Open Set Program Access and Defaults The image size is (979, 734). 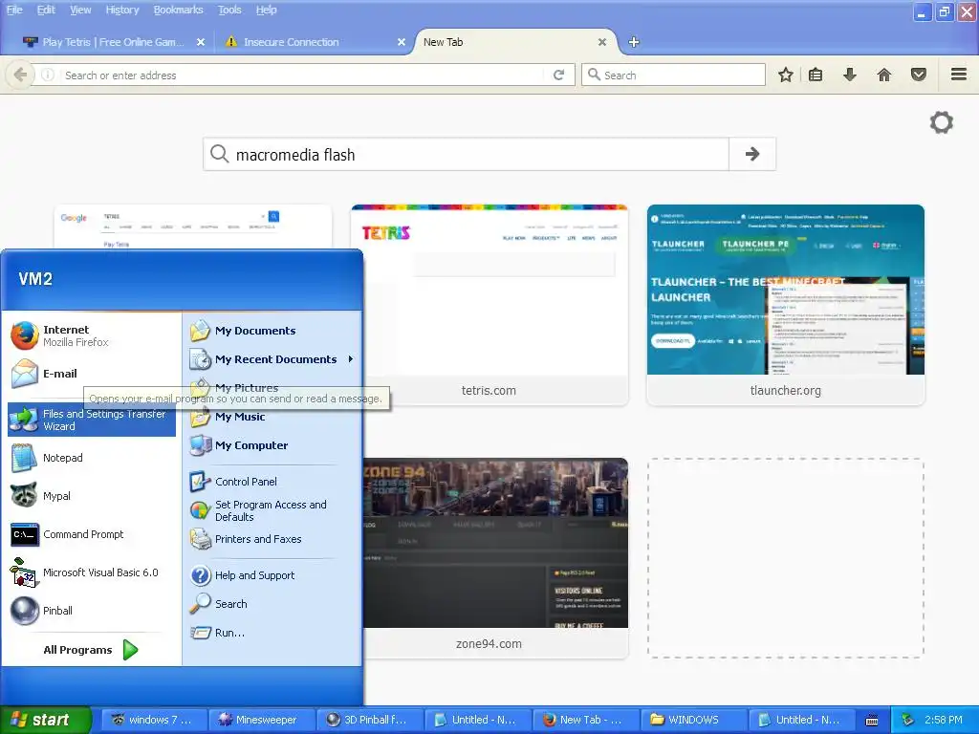coord(272,510)
